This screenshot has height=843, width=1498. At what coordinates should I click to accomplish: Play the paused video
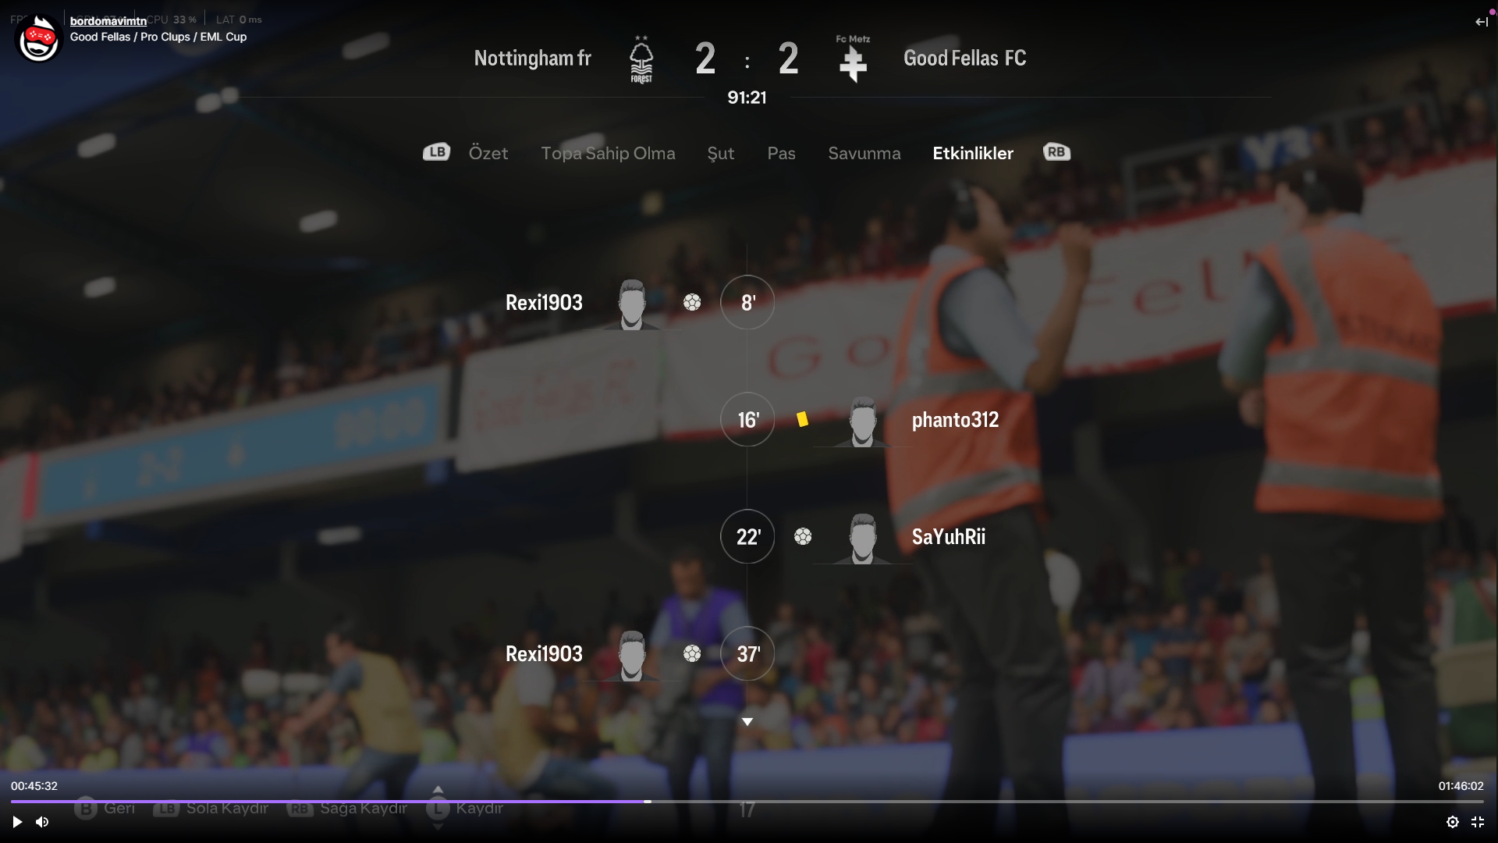tap(17, 822)
